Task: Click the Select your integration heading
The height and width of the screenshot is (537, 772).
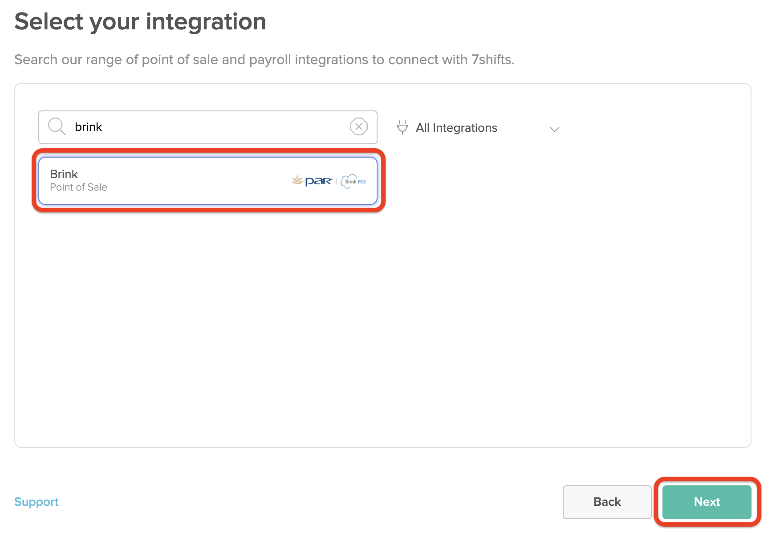Action: tap(140, 21)
